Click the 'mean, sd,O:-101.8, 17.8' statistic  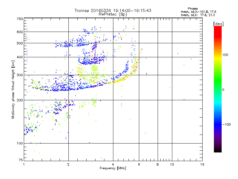tap(198, 12)
